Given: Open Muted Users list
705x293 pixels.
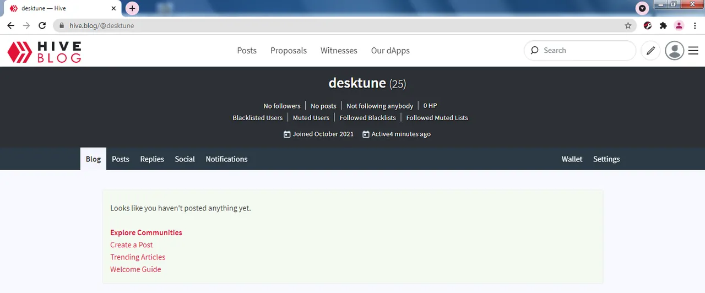Looking at the screenshot, I should (x=311, y=118).
